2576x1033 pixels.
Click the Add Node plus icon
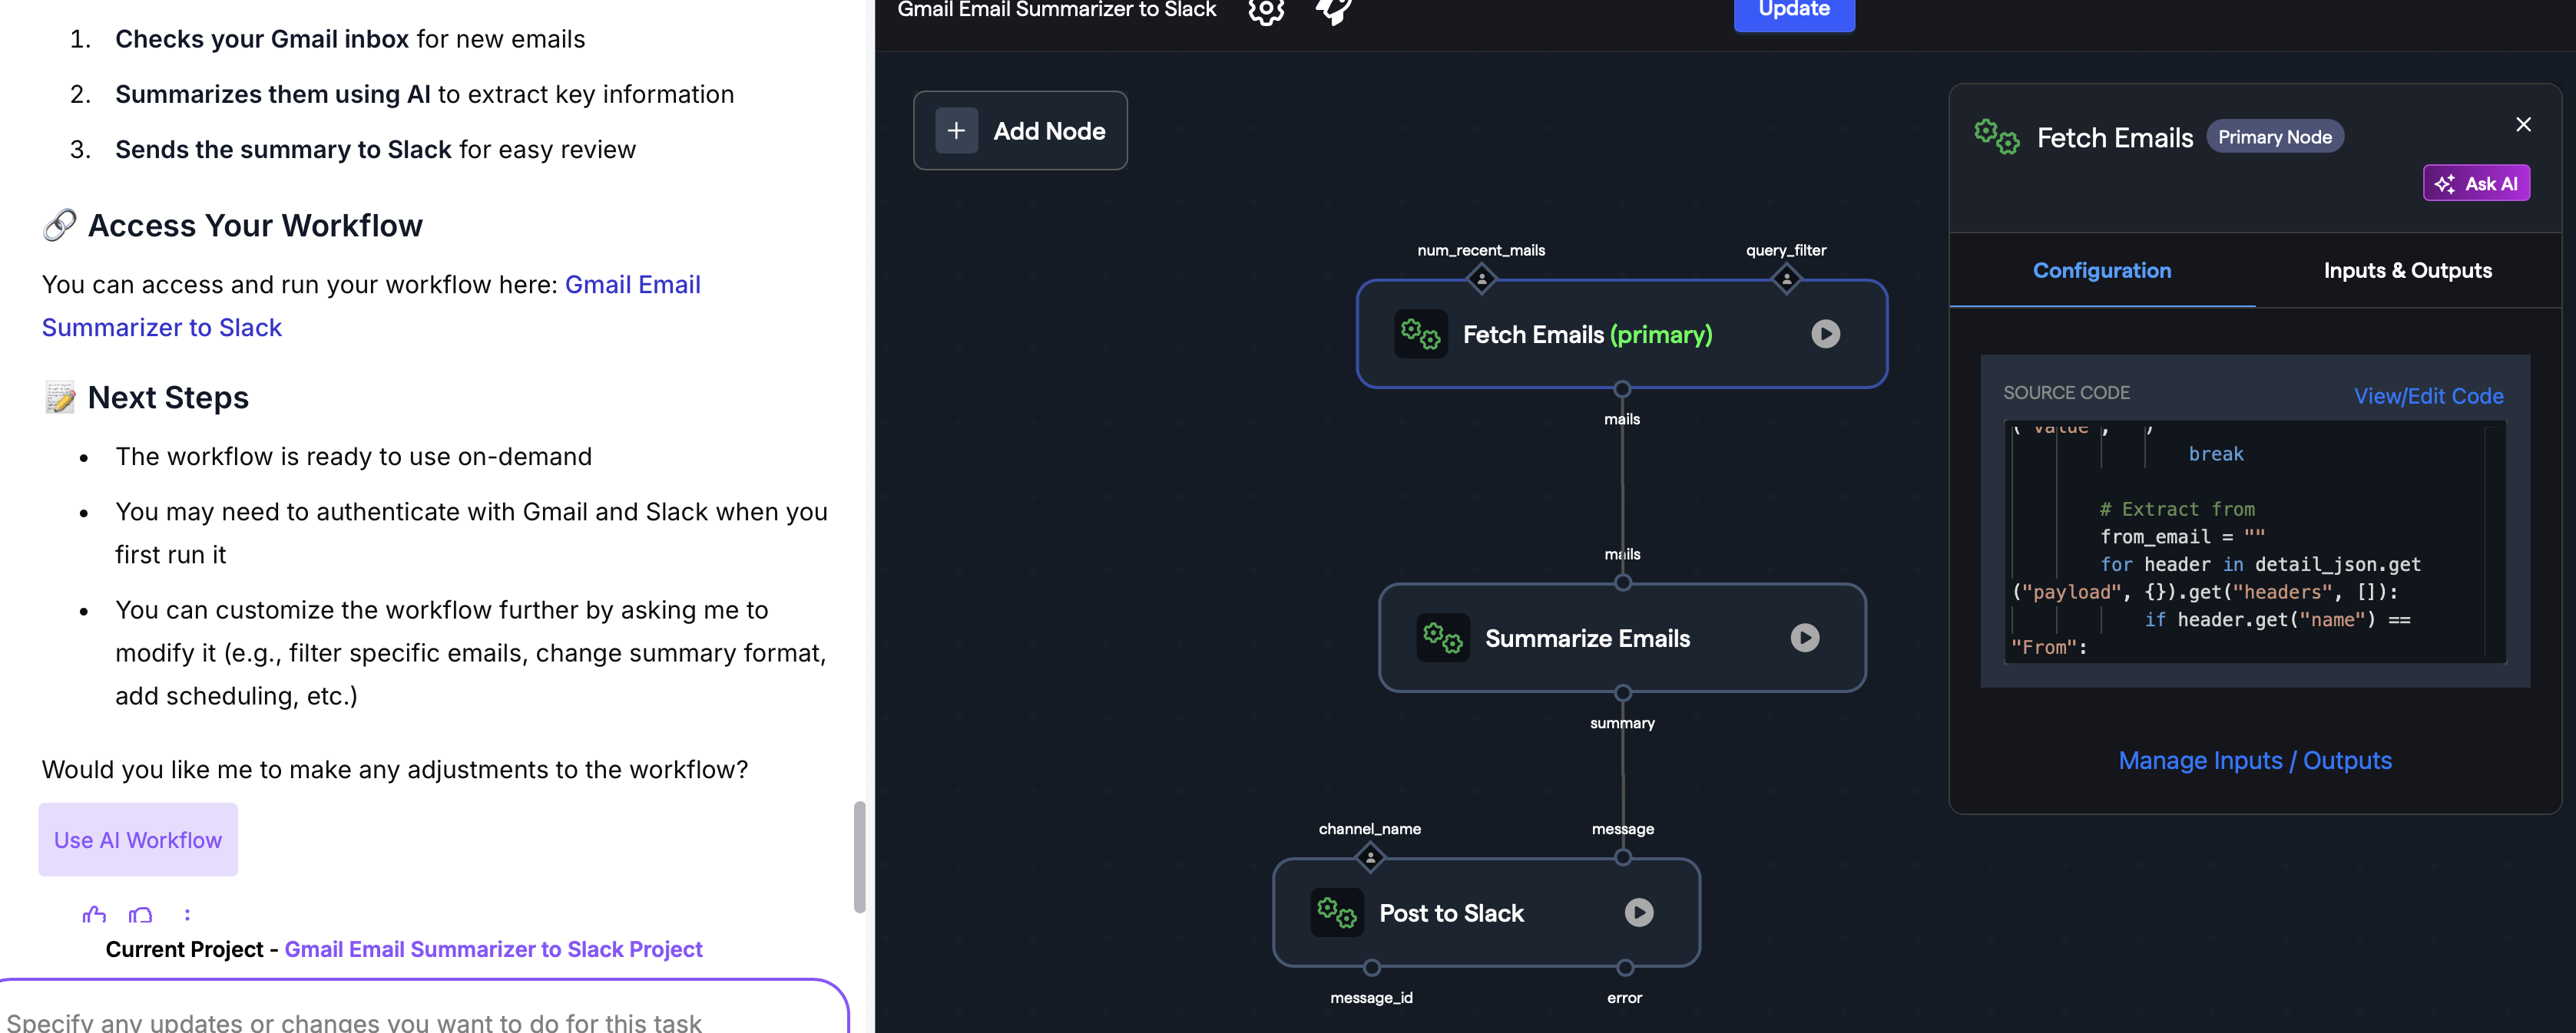coord(956,131)
